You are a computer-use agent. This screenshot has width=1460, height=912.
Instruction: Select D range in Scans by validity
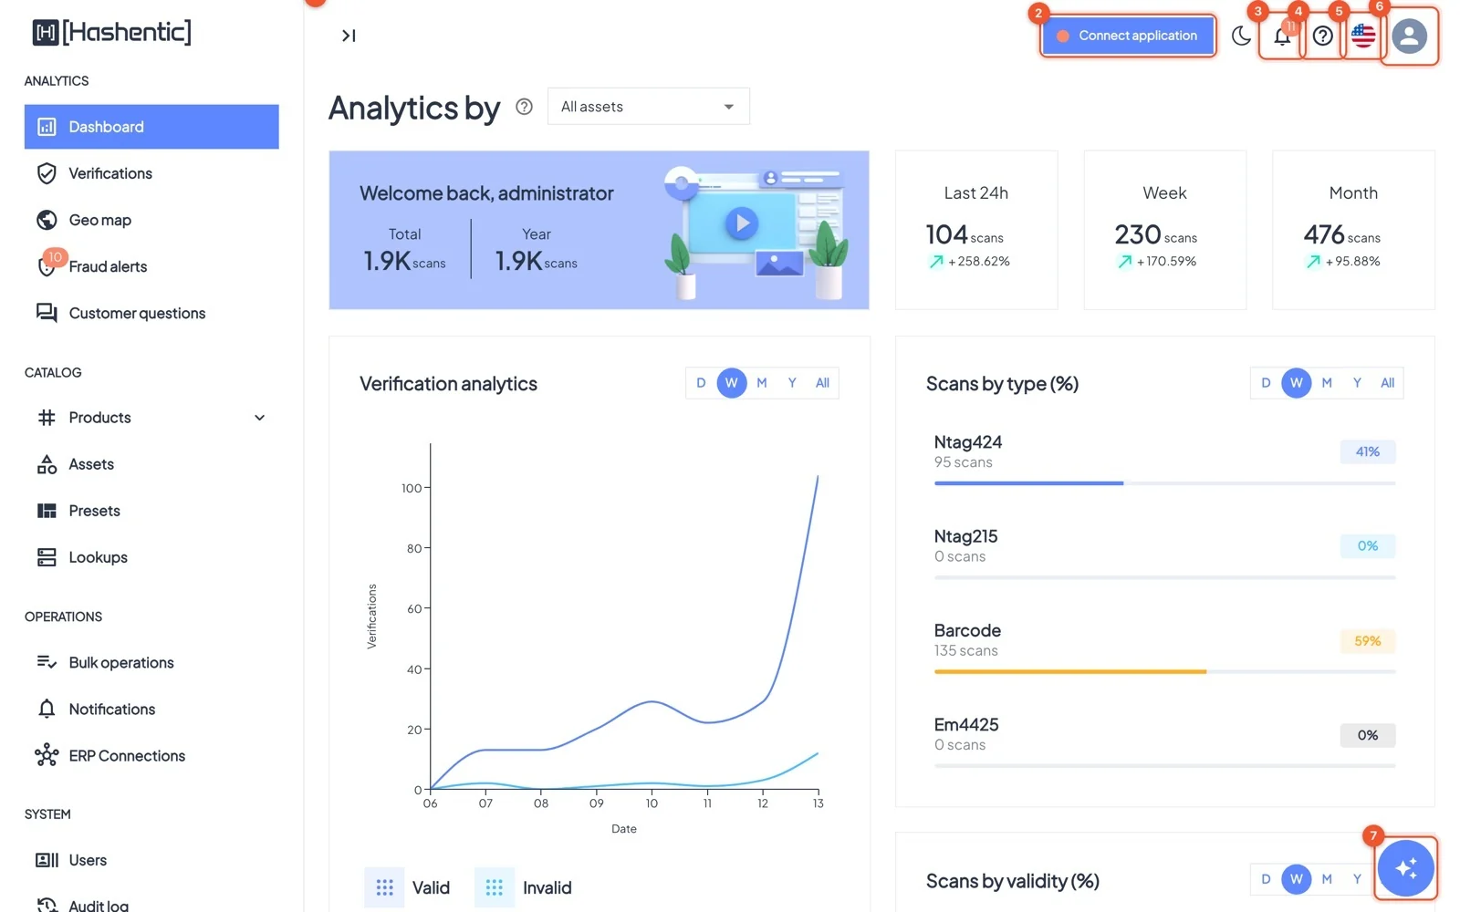point(1266,879)
